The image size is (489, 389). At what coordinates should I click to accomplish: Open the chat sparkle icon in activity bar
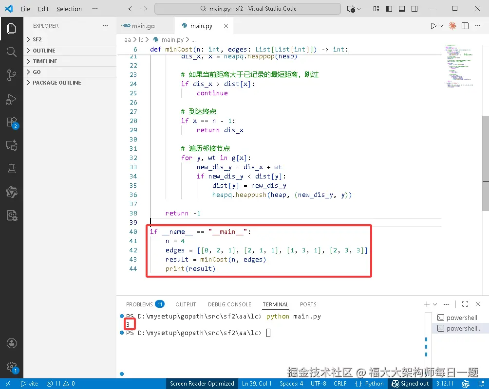pos(12,145)
